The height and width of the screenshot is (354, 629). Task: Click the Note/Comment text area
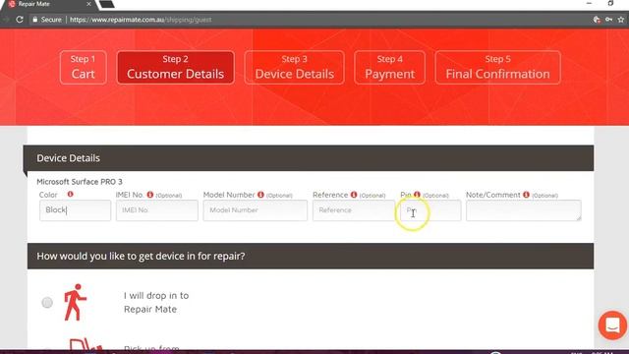(x=524, y=210)
